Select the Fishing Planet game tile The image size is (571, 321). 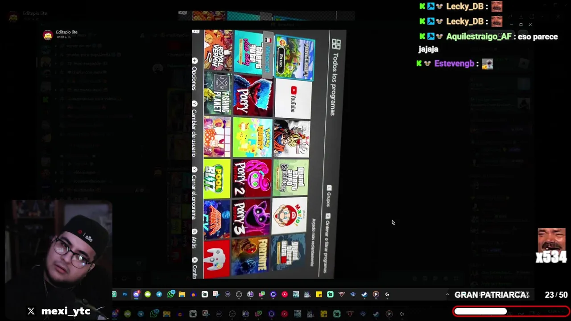point(218,93)
